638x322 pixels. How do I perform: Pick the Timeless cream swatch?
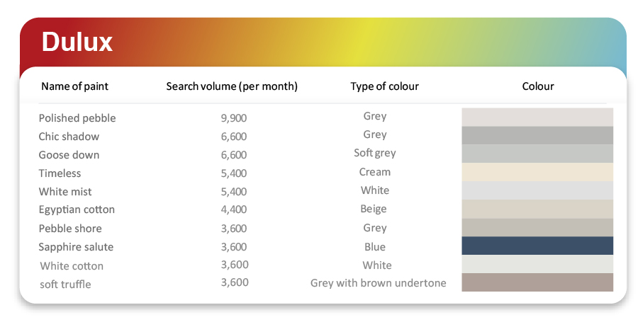point(537,172)
